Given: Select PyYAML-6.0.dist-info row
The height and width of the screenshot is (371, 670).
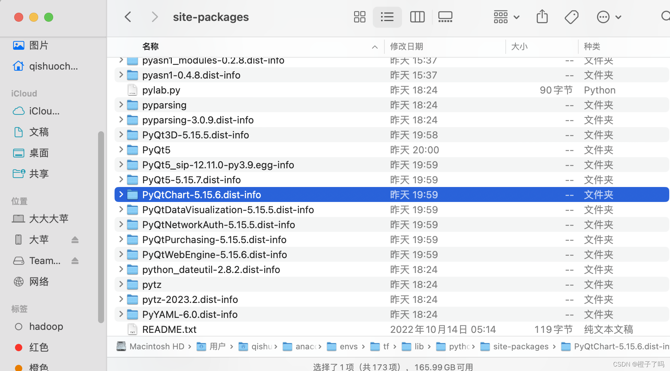Looking at the screenshot, I should pos(392,315).
